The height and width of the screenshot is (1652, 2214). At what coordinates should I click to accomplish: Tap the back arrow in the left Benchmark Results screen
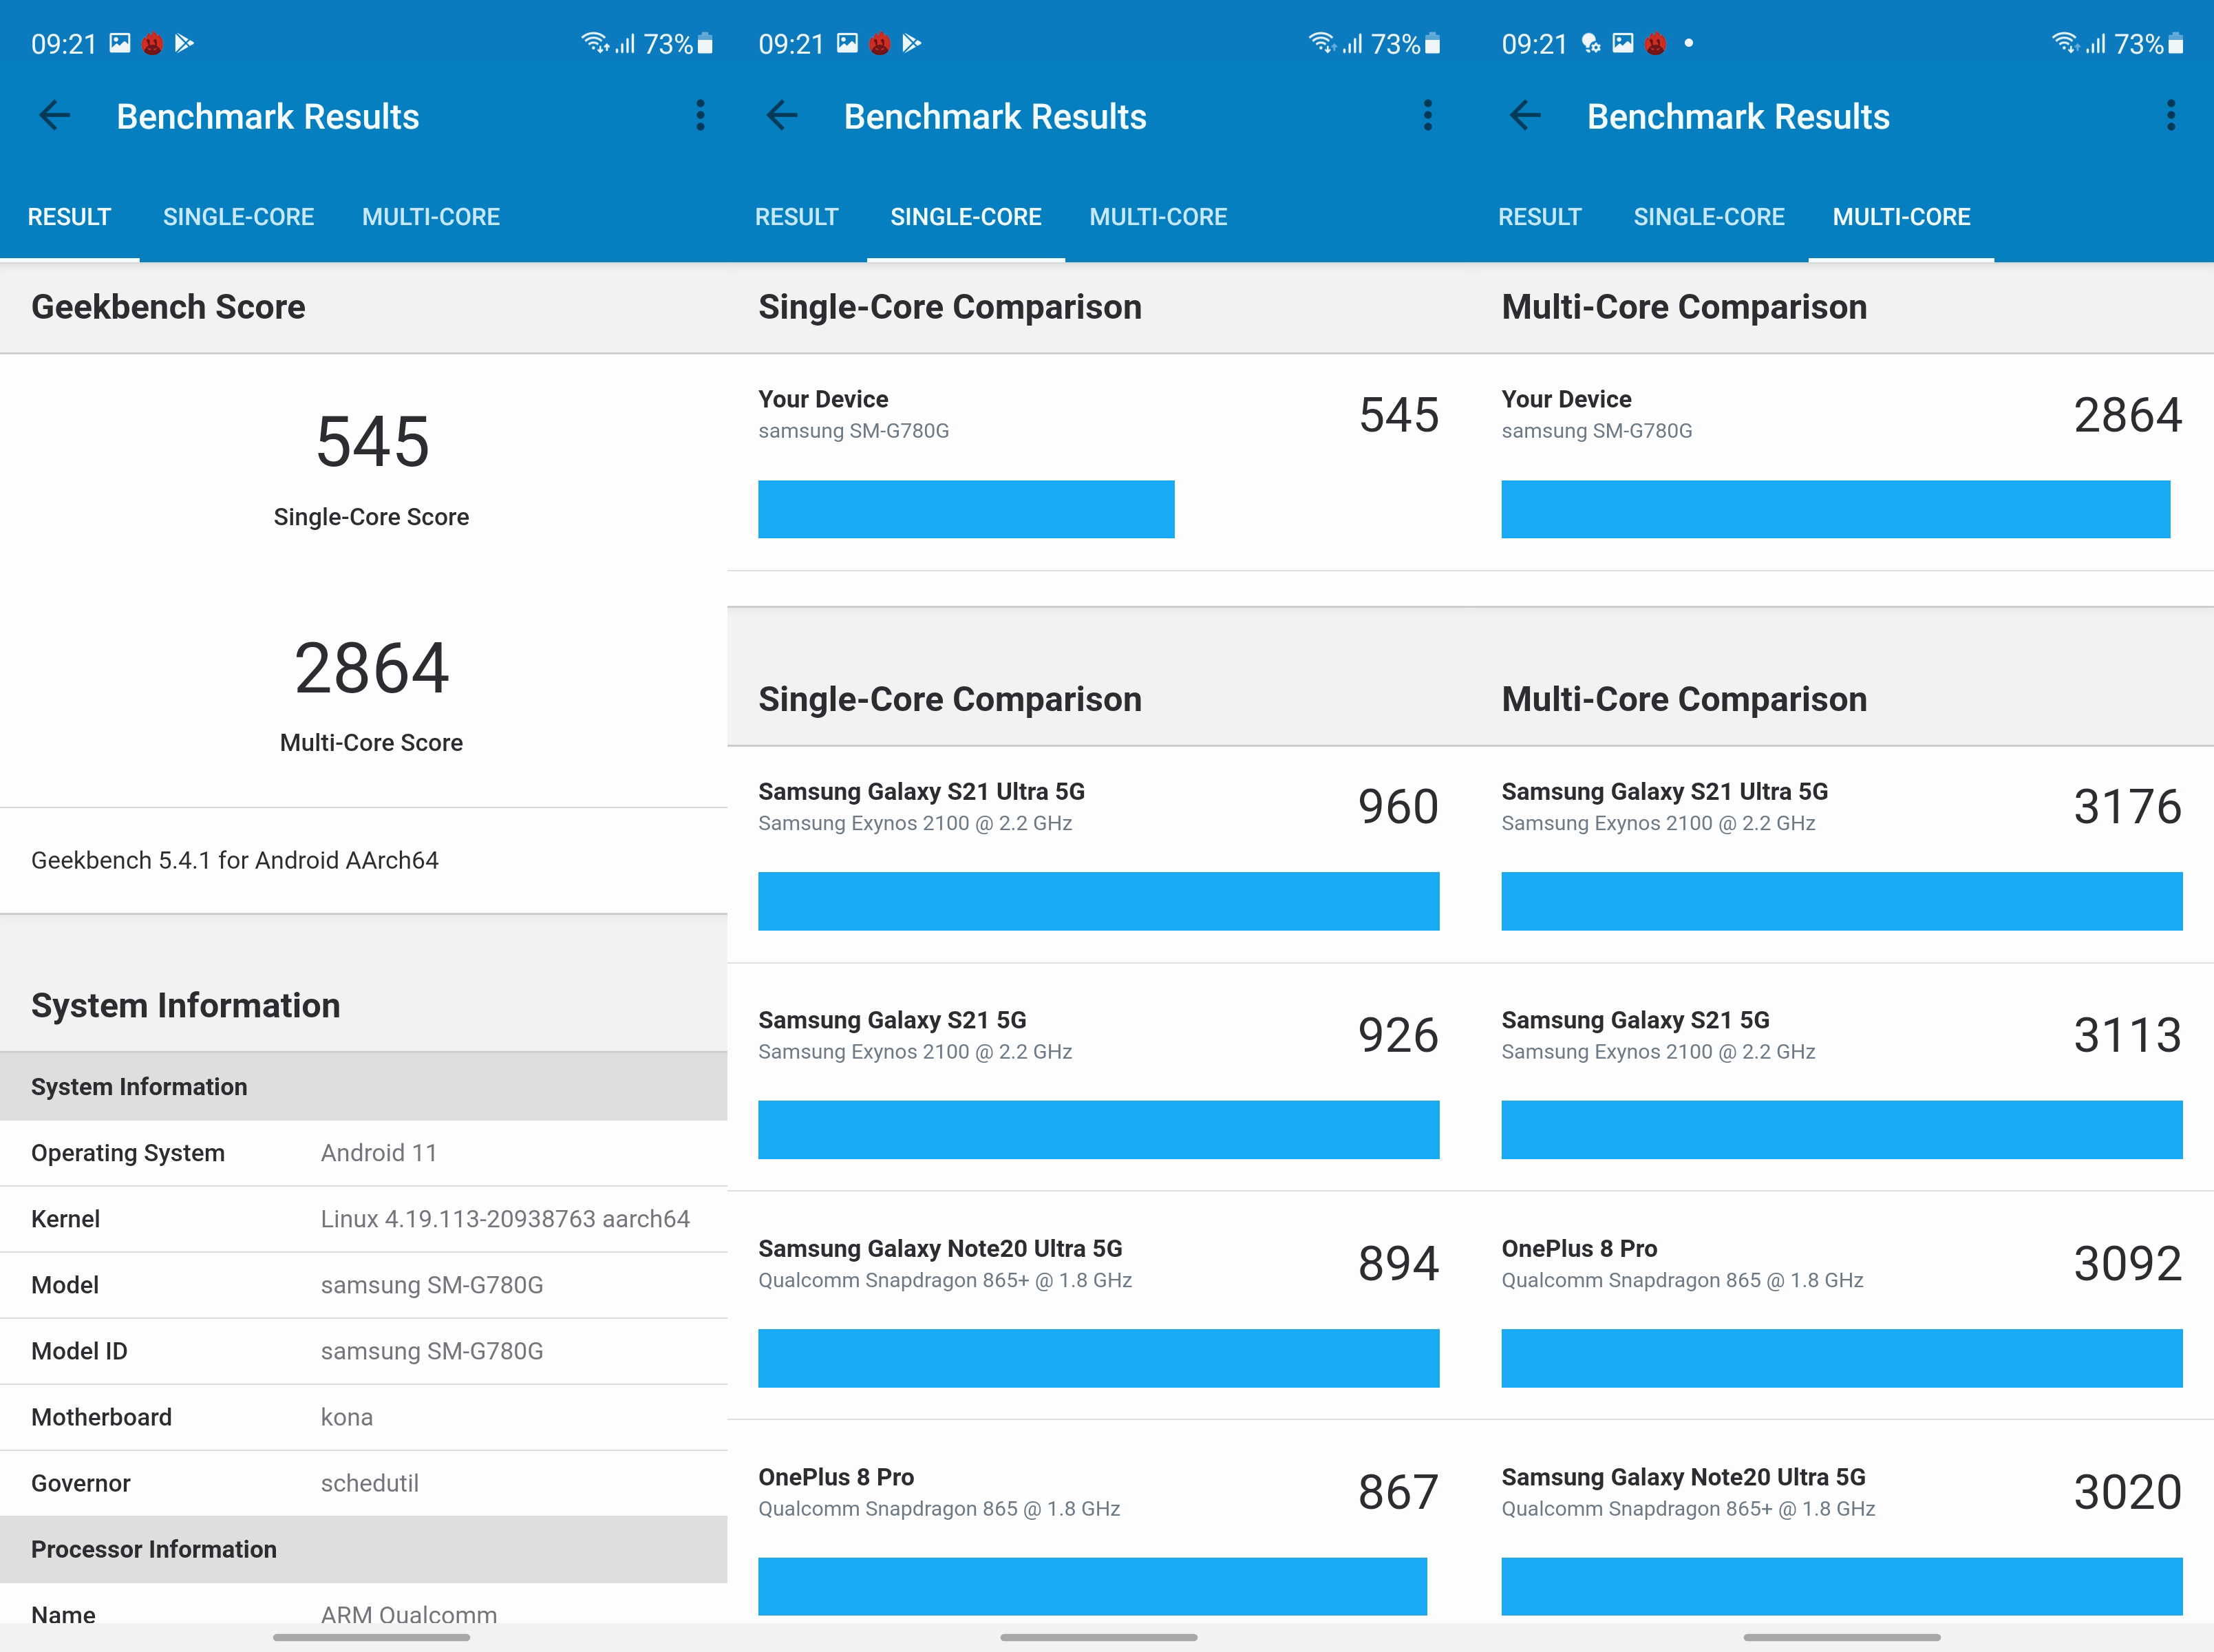tap(55, 116)
